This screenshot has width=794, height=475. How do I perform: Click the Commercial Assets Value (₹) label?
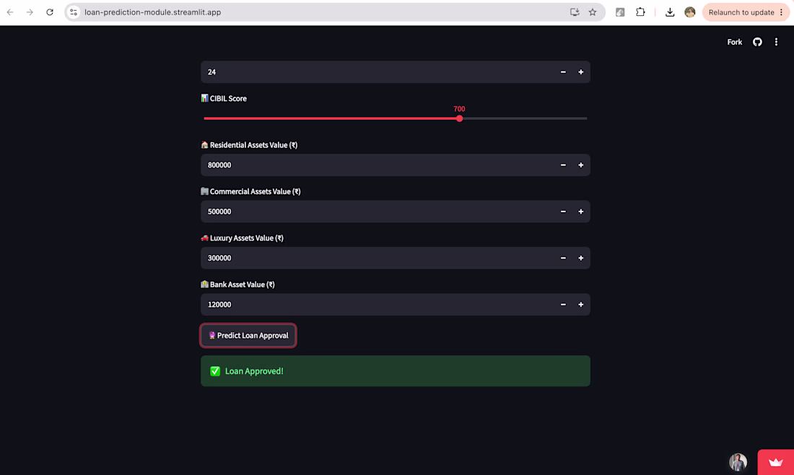pyautogui.click(x=250, y=191)
